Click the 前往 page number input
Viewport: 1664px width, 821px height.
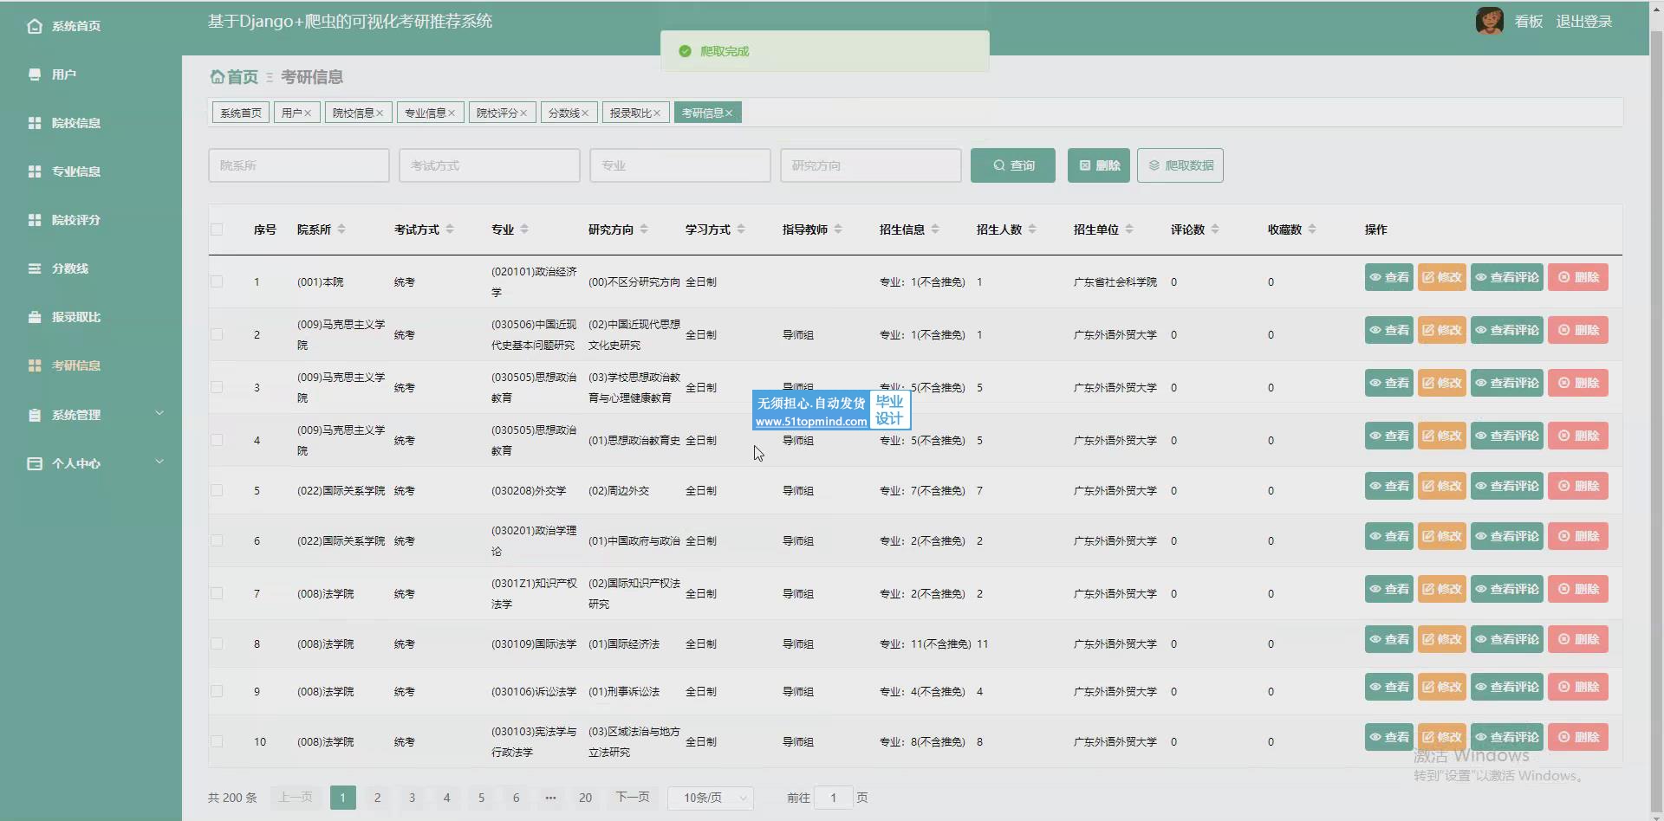pyautogui.click(x=834, y=798)
